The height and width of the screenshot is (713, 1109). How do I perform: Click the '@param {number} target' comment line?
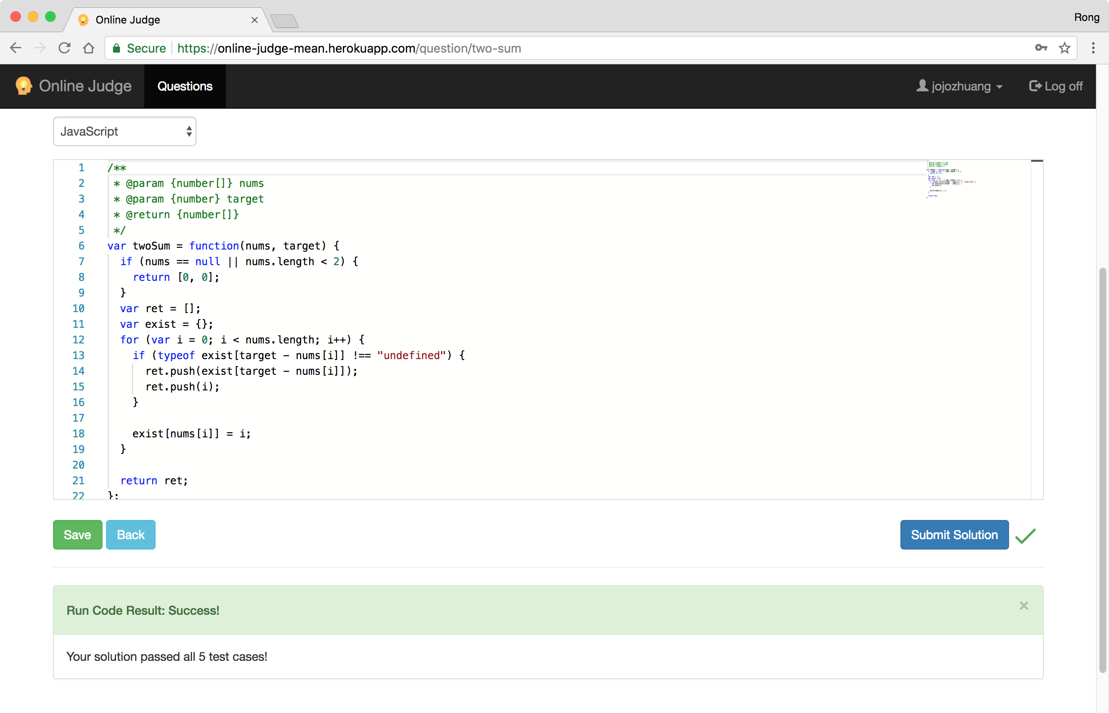point(189,199)
